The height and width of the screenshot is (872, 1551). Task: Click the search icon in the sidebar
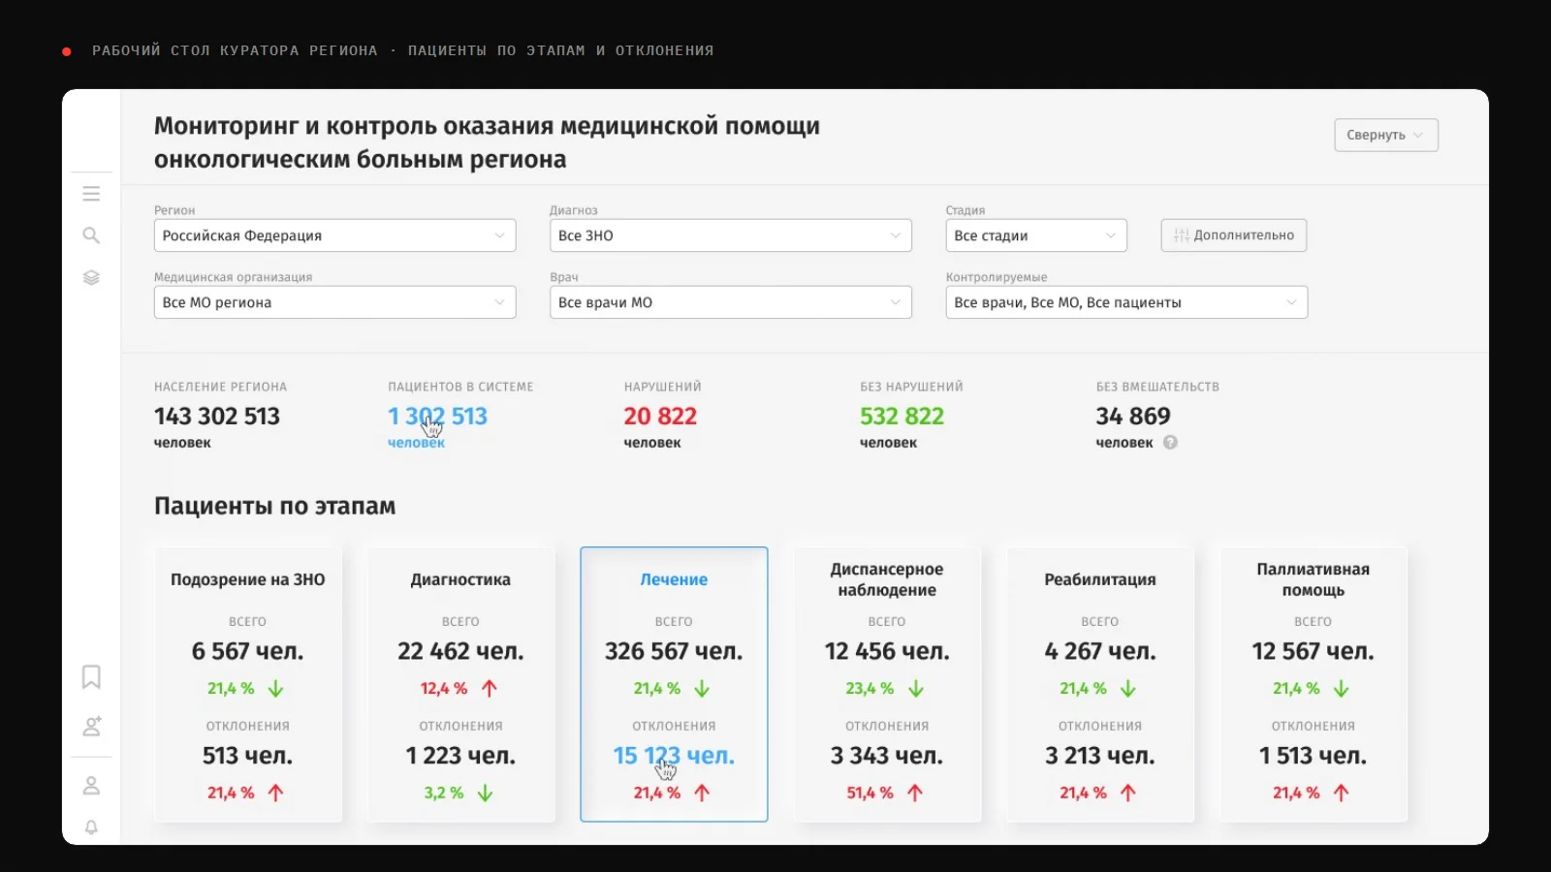[91, 235]
